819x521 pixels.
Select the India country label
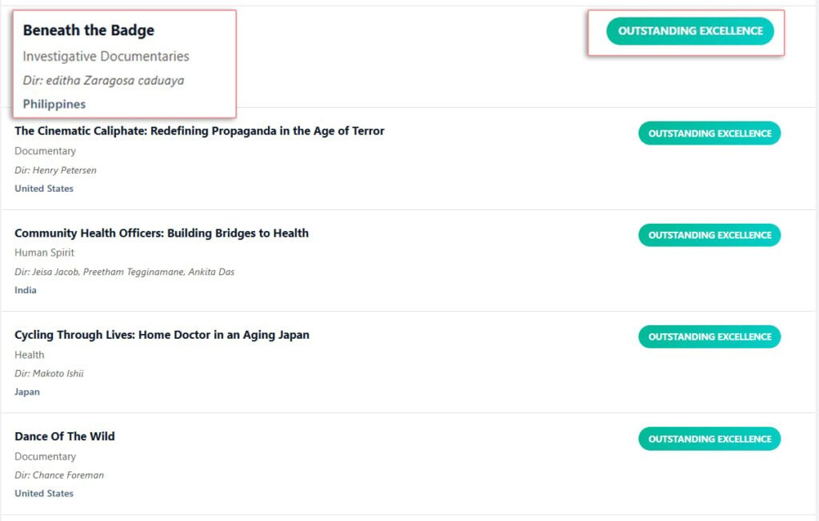point(26,290)
